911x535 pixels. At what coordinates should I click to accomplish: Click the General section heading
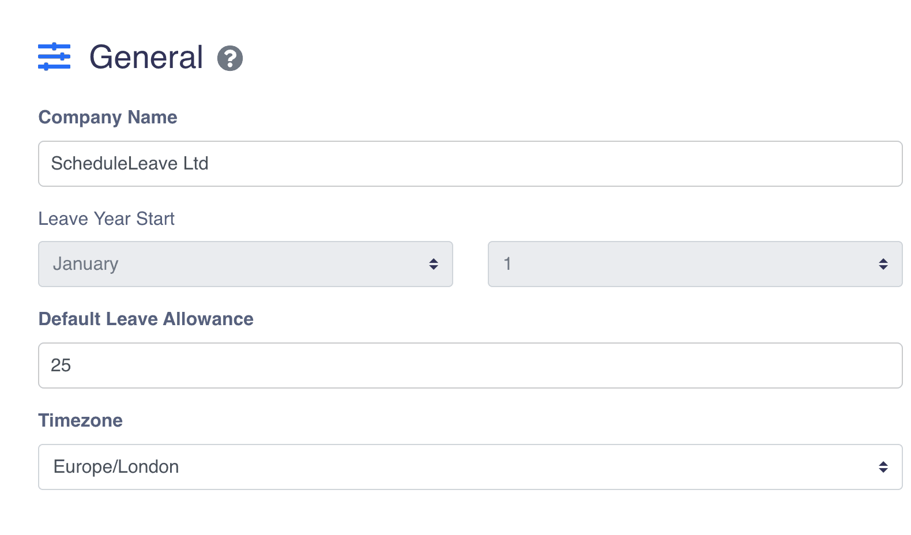point(146,57)
